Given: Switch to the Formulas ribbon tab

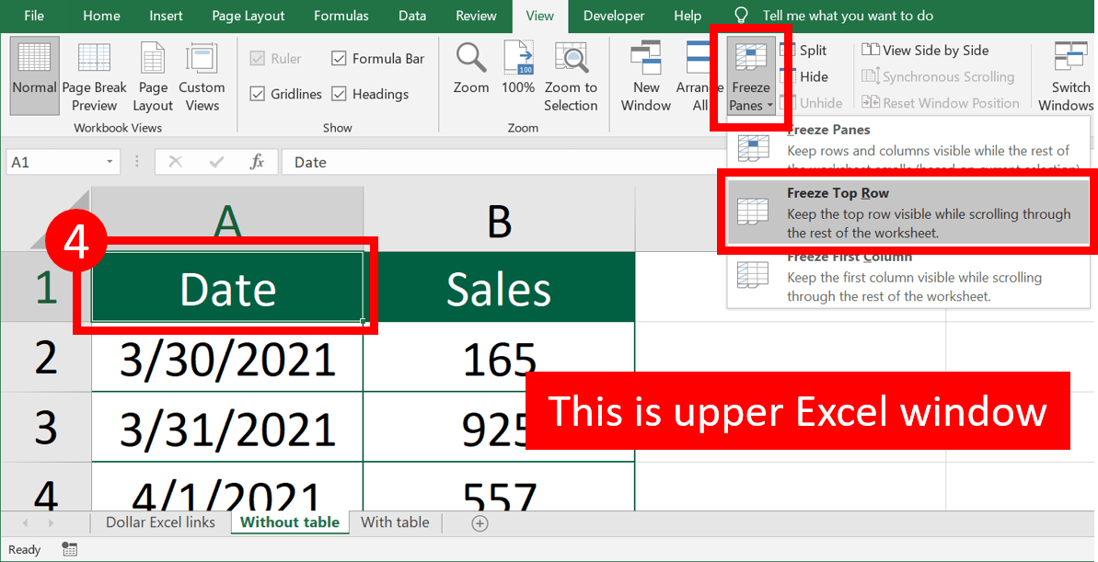Looking at the screenshot, I should [x=341, y=16].
